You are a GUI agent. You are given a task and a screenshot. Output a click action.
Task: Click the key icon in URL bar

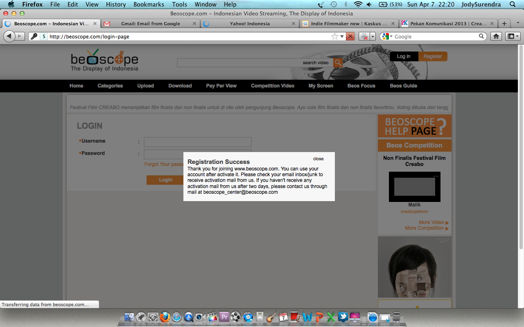pyautogui.click(x=34, y=36)
